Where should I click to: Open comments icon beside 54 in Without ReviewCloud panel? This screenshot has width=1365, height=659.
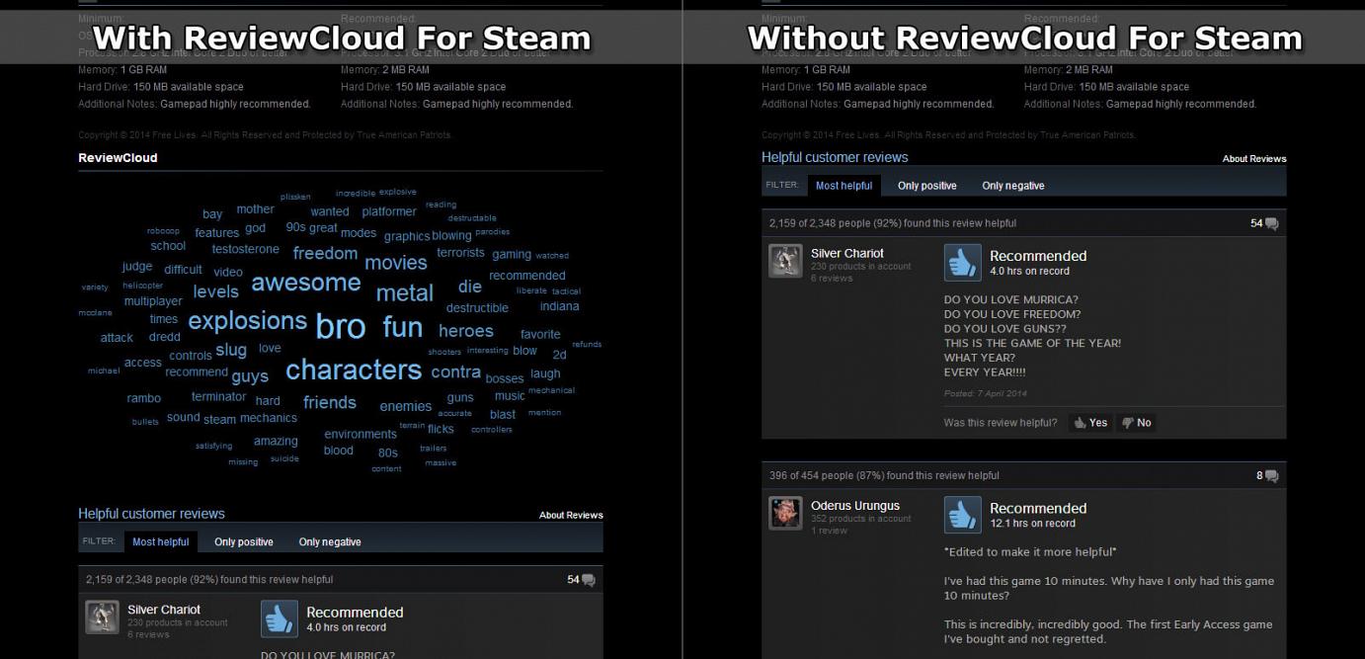point(1271,224)
